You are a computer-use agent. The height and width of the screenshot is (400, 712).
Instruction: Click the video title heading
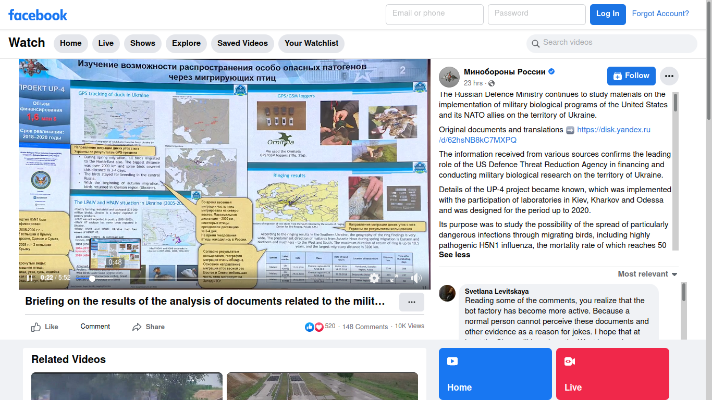pyautogui.click(x=205, y=301)
